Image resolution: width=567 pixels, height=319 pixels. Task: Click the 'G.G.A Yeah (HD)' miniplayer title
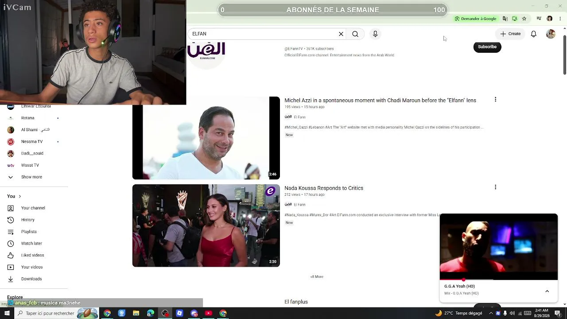tap(459, 286)
